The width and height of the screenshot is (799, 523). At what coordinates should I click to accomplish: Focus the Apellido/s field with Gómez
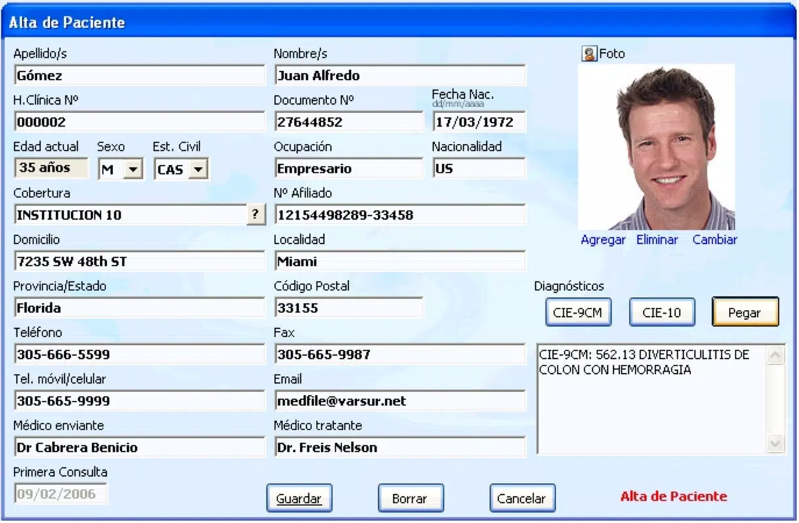[x=139, y=75]
